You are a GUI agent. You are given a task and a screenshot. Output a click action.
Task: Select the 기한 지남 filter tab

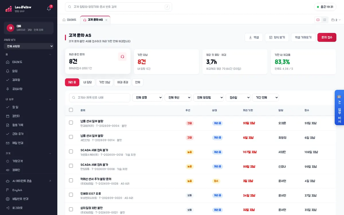(x=105, y=82)
